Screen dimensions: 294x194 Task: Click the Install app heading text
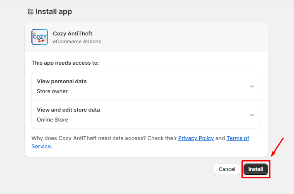pyautogui.click(x=54, y=12)
